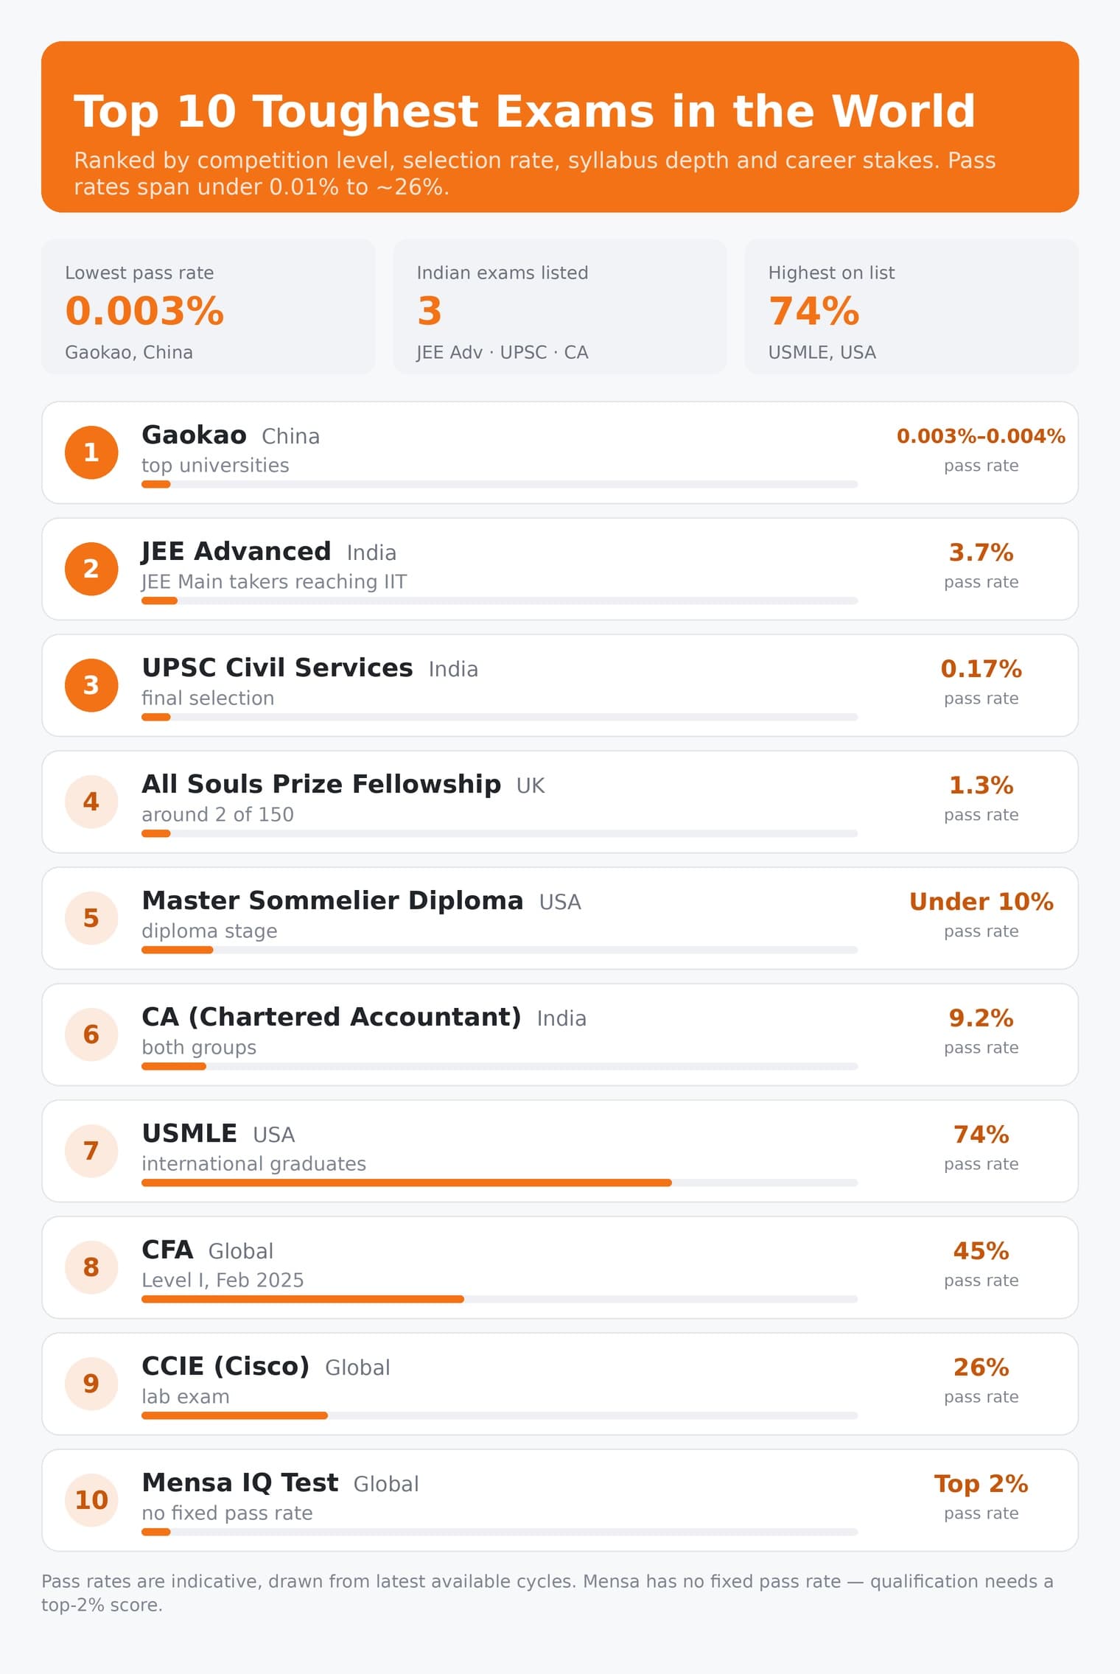Open the Lowest pass rate stat card
The width and height of the screenshot is (1120, 1674).
click(x=209, y=307)
